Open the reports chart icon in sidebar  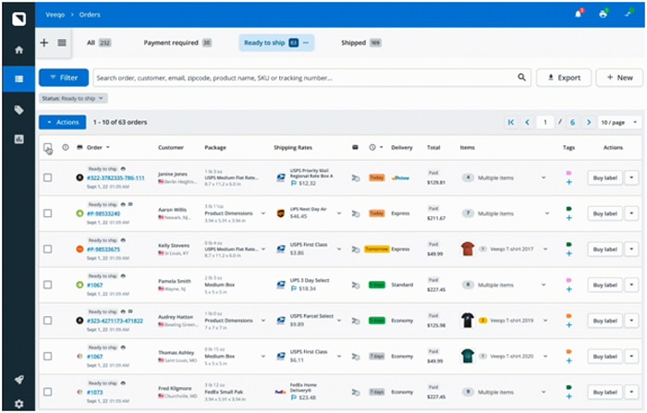click(18, 140)
